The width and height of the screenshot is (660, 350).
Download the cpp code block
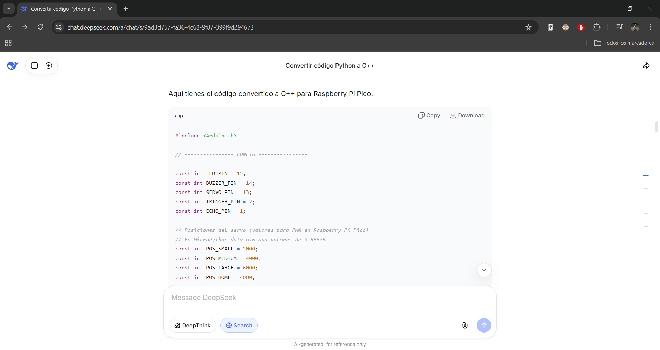[467, 116]
